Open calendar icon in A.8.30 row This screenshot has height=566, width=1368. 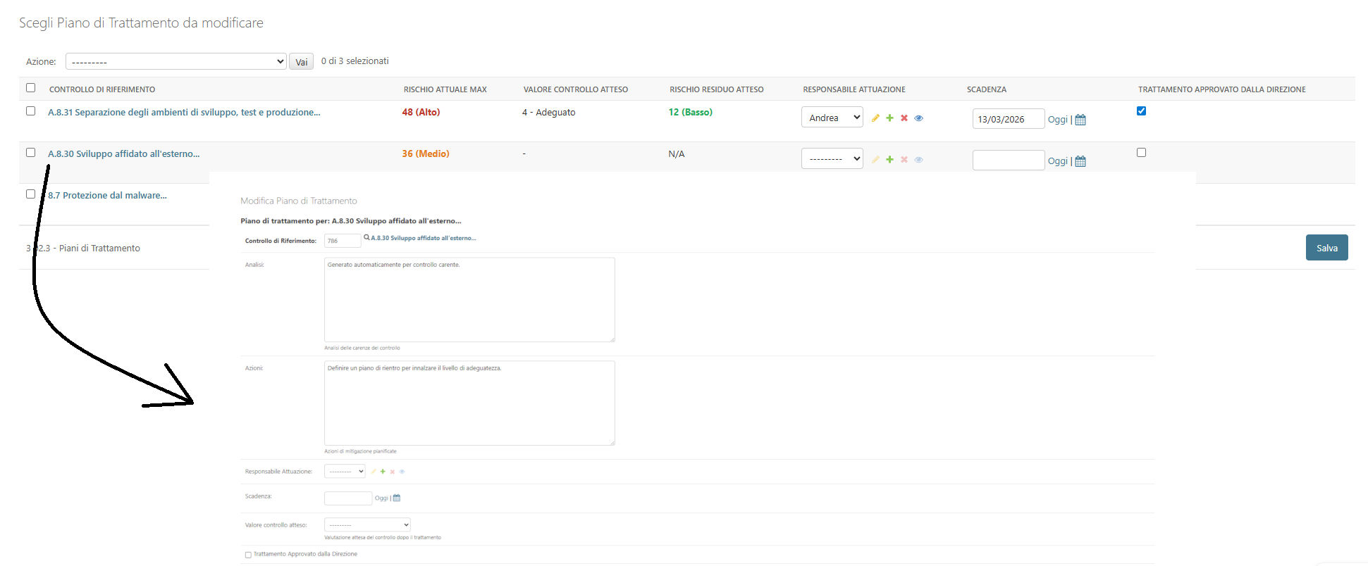(1080, 161)
